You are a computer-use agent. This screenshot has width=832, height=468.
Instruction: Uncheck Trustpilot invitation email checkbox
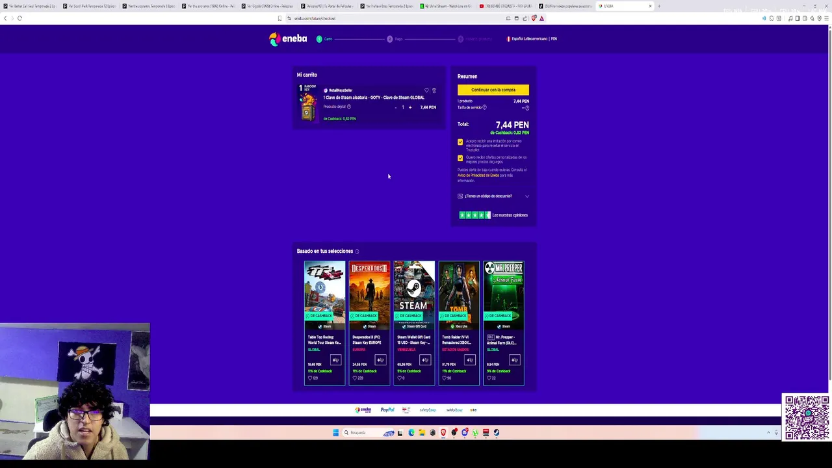[x=460, y=142]
